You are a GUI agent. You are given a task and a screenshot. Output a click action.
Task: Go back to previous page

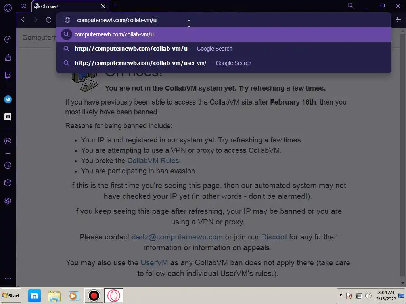(x=23, y=20)
